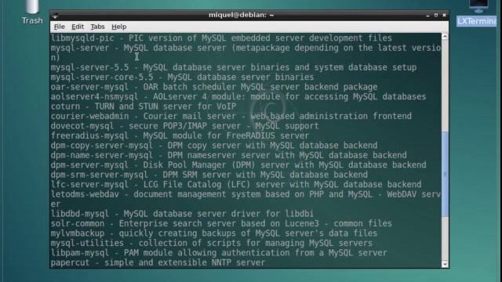This screenshot has height=282, width=502.
Task: Click 'dpm-server-mysql - Disk Pool Manager' line
Action: click(238, 165)
